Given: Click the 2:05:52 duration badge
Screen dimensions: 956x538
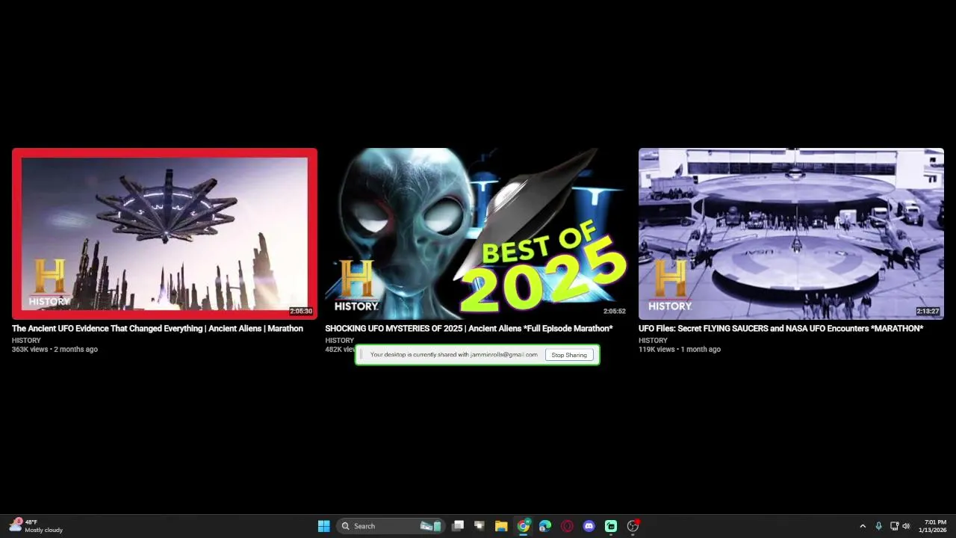Looking at the screenshot, I should 615,312.
